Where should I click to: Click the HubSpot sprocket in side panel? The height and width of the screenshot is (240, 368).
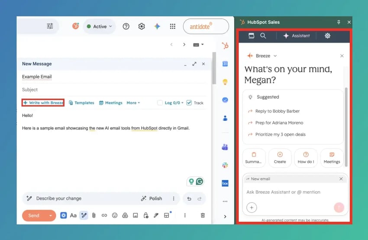[x=225, y=45]
